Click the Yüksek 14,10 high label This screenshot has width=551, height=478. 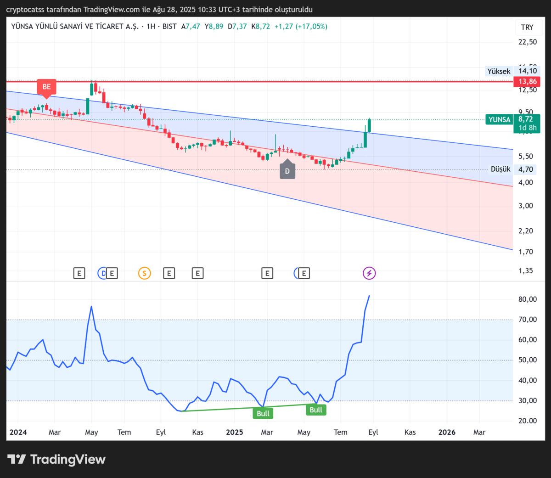click(x=512, y=71)
